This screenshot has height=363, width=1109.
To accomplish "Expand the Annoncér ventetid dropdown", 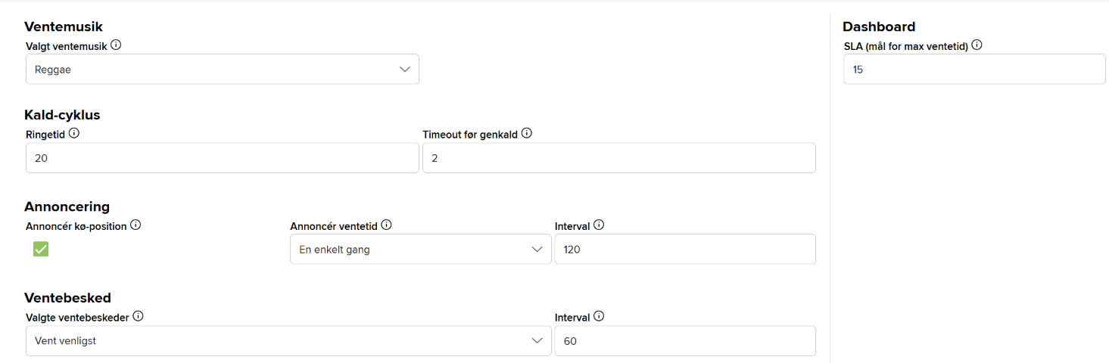I will [420, 250].
